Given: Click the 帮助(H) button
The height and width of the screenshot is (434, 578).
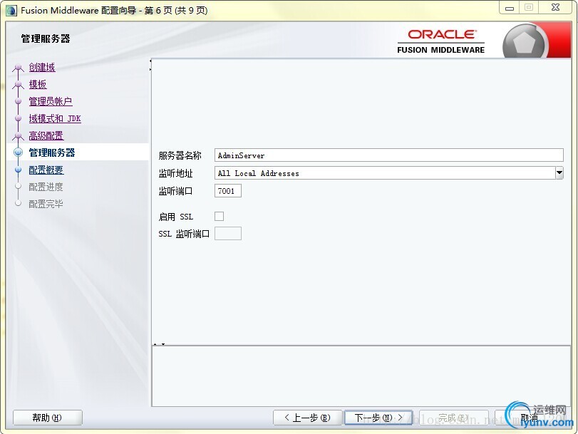Looking at the screenshot, I should (x=48, y=418).
